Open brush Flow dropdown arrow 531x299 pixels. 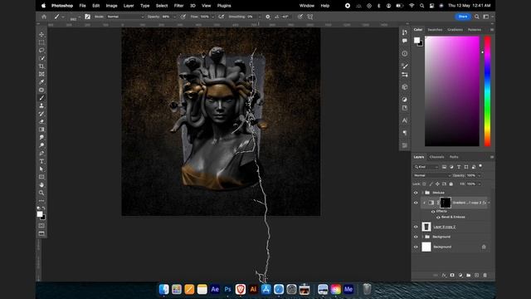[213, 17]
